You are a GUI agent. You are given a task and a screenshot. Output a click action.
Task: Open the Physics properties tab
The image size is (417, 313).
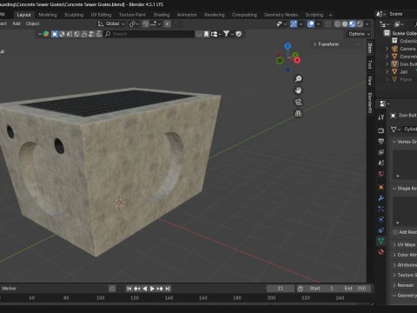click(381, 219)
